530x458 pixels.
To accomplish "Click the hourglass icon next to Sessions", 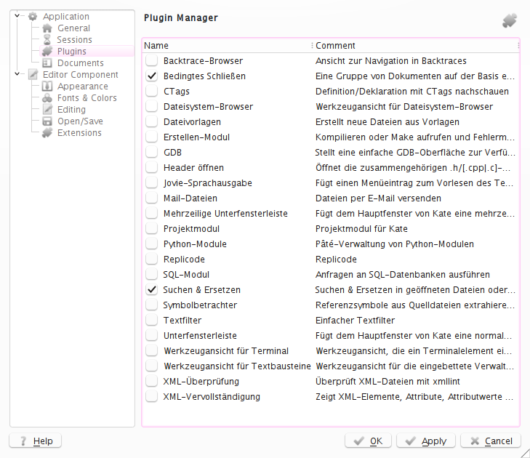I will click(47, 39).
